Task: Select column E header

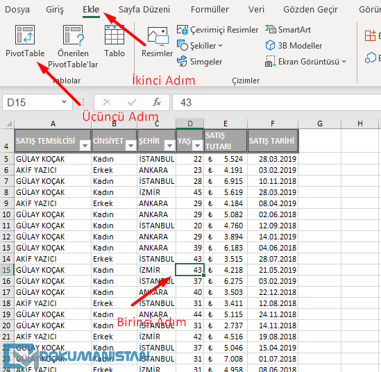Action: point(226,124)
